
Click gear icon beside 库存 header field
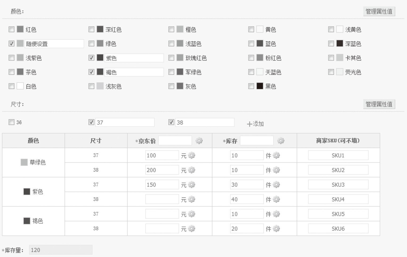[x=281, y=141]
